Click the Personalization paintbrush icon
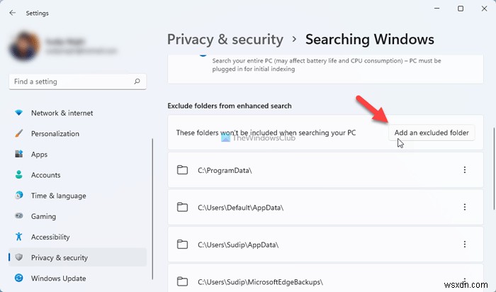The image size is (496, 292). [18, 133]
